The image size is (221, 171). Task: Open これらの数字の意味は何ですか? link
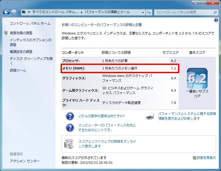point(101,116)
